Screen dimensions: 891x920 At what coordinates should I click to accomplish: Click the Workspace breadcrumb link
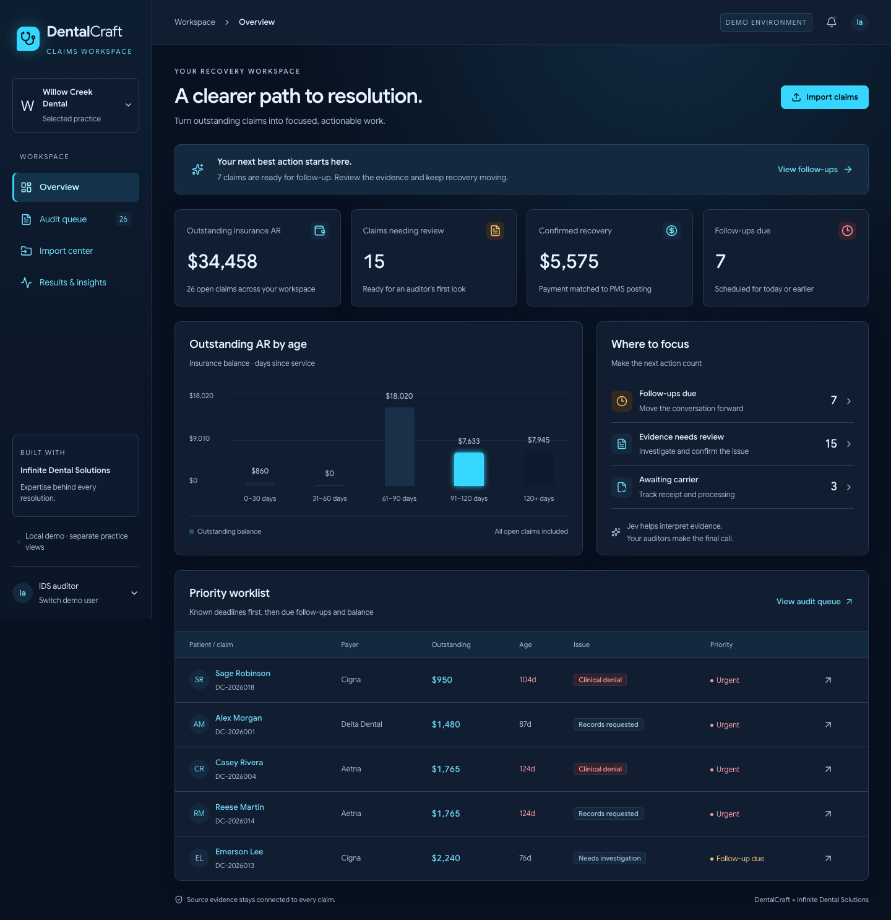click(195, 22)
